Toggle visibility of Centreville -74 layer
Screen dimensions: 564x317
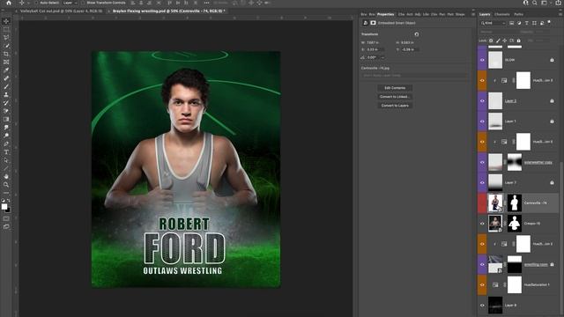pyautogui.click(x=482, y=203)
